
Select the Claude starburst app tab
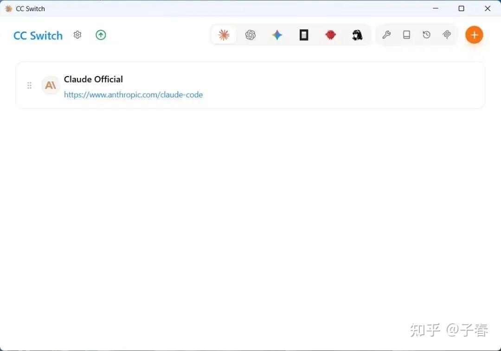pos(224,35)
